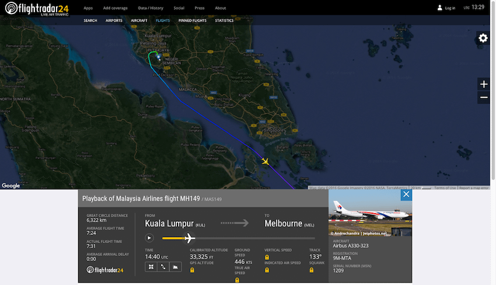Image resolution: width=496 pixels, height=285 pixels.
Task: Open the Press menu
Action: [200, 8]
